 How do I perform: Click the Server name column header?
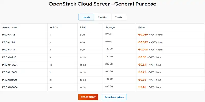coord(9,27)
